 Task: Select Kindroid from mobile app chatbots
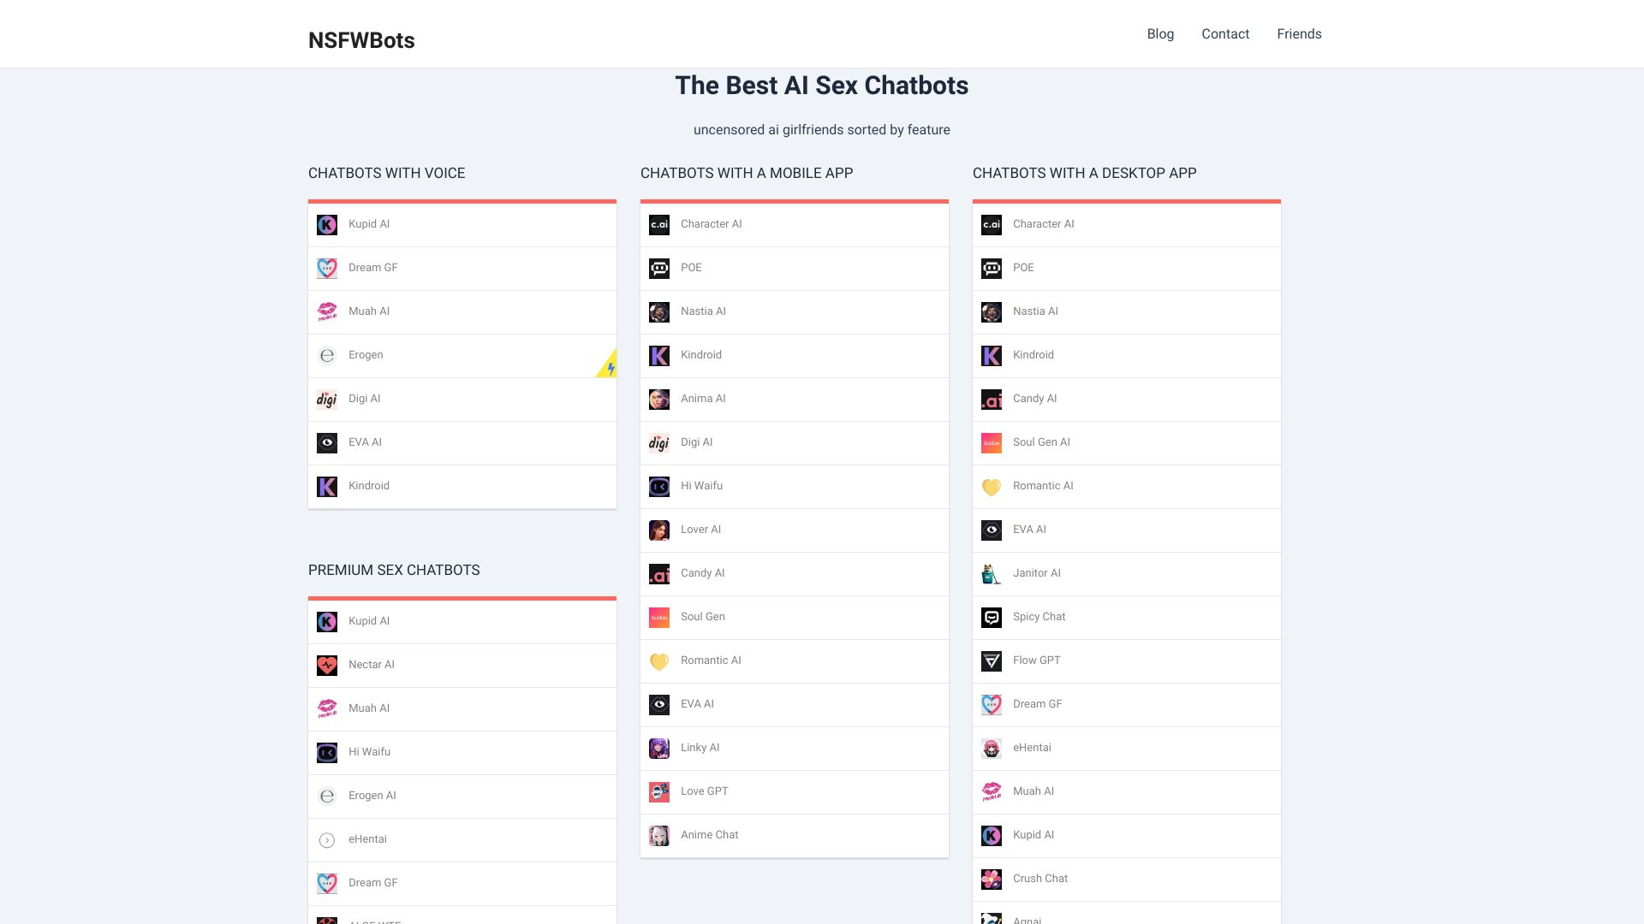(x=794, y=355)
